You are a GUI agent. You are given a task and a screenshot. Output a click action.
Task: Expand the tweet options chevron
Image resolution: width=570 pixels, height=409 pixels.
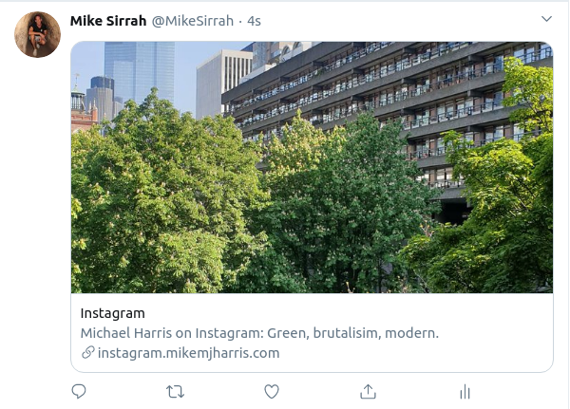point(547,19)
